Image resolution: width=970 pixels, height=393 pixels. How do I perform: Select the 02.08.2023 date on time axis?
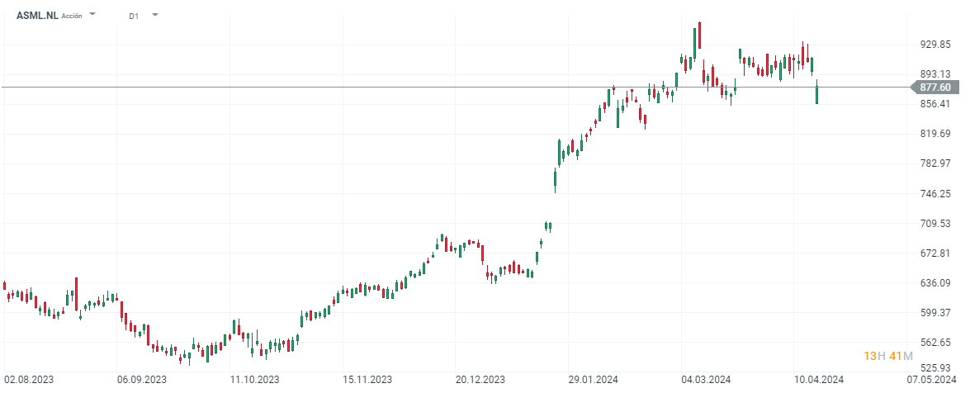click(x=31, y=380)
